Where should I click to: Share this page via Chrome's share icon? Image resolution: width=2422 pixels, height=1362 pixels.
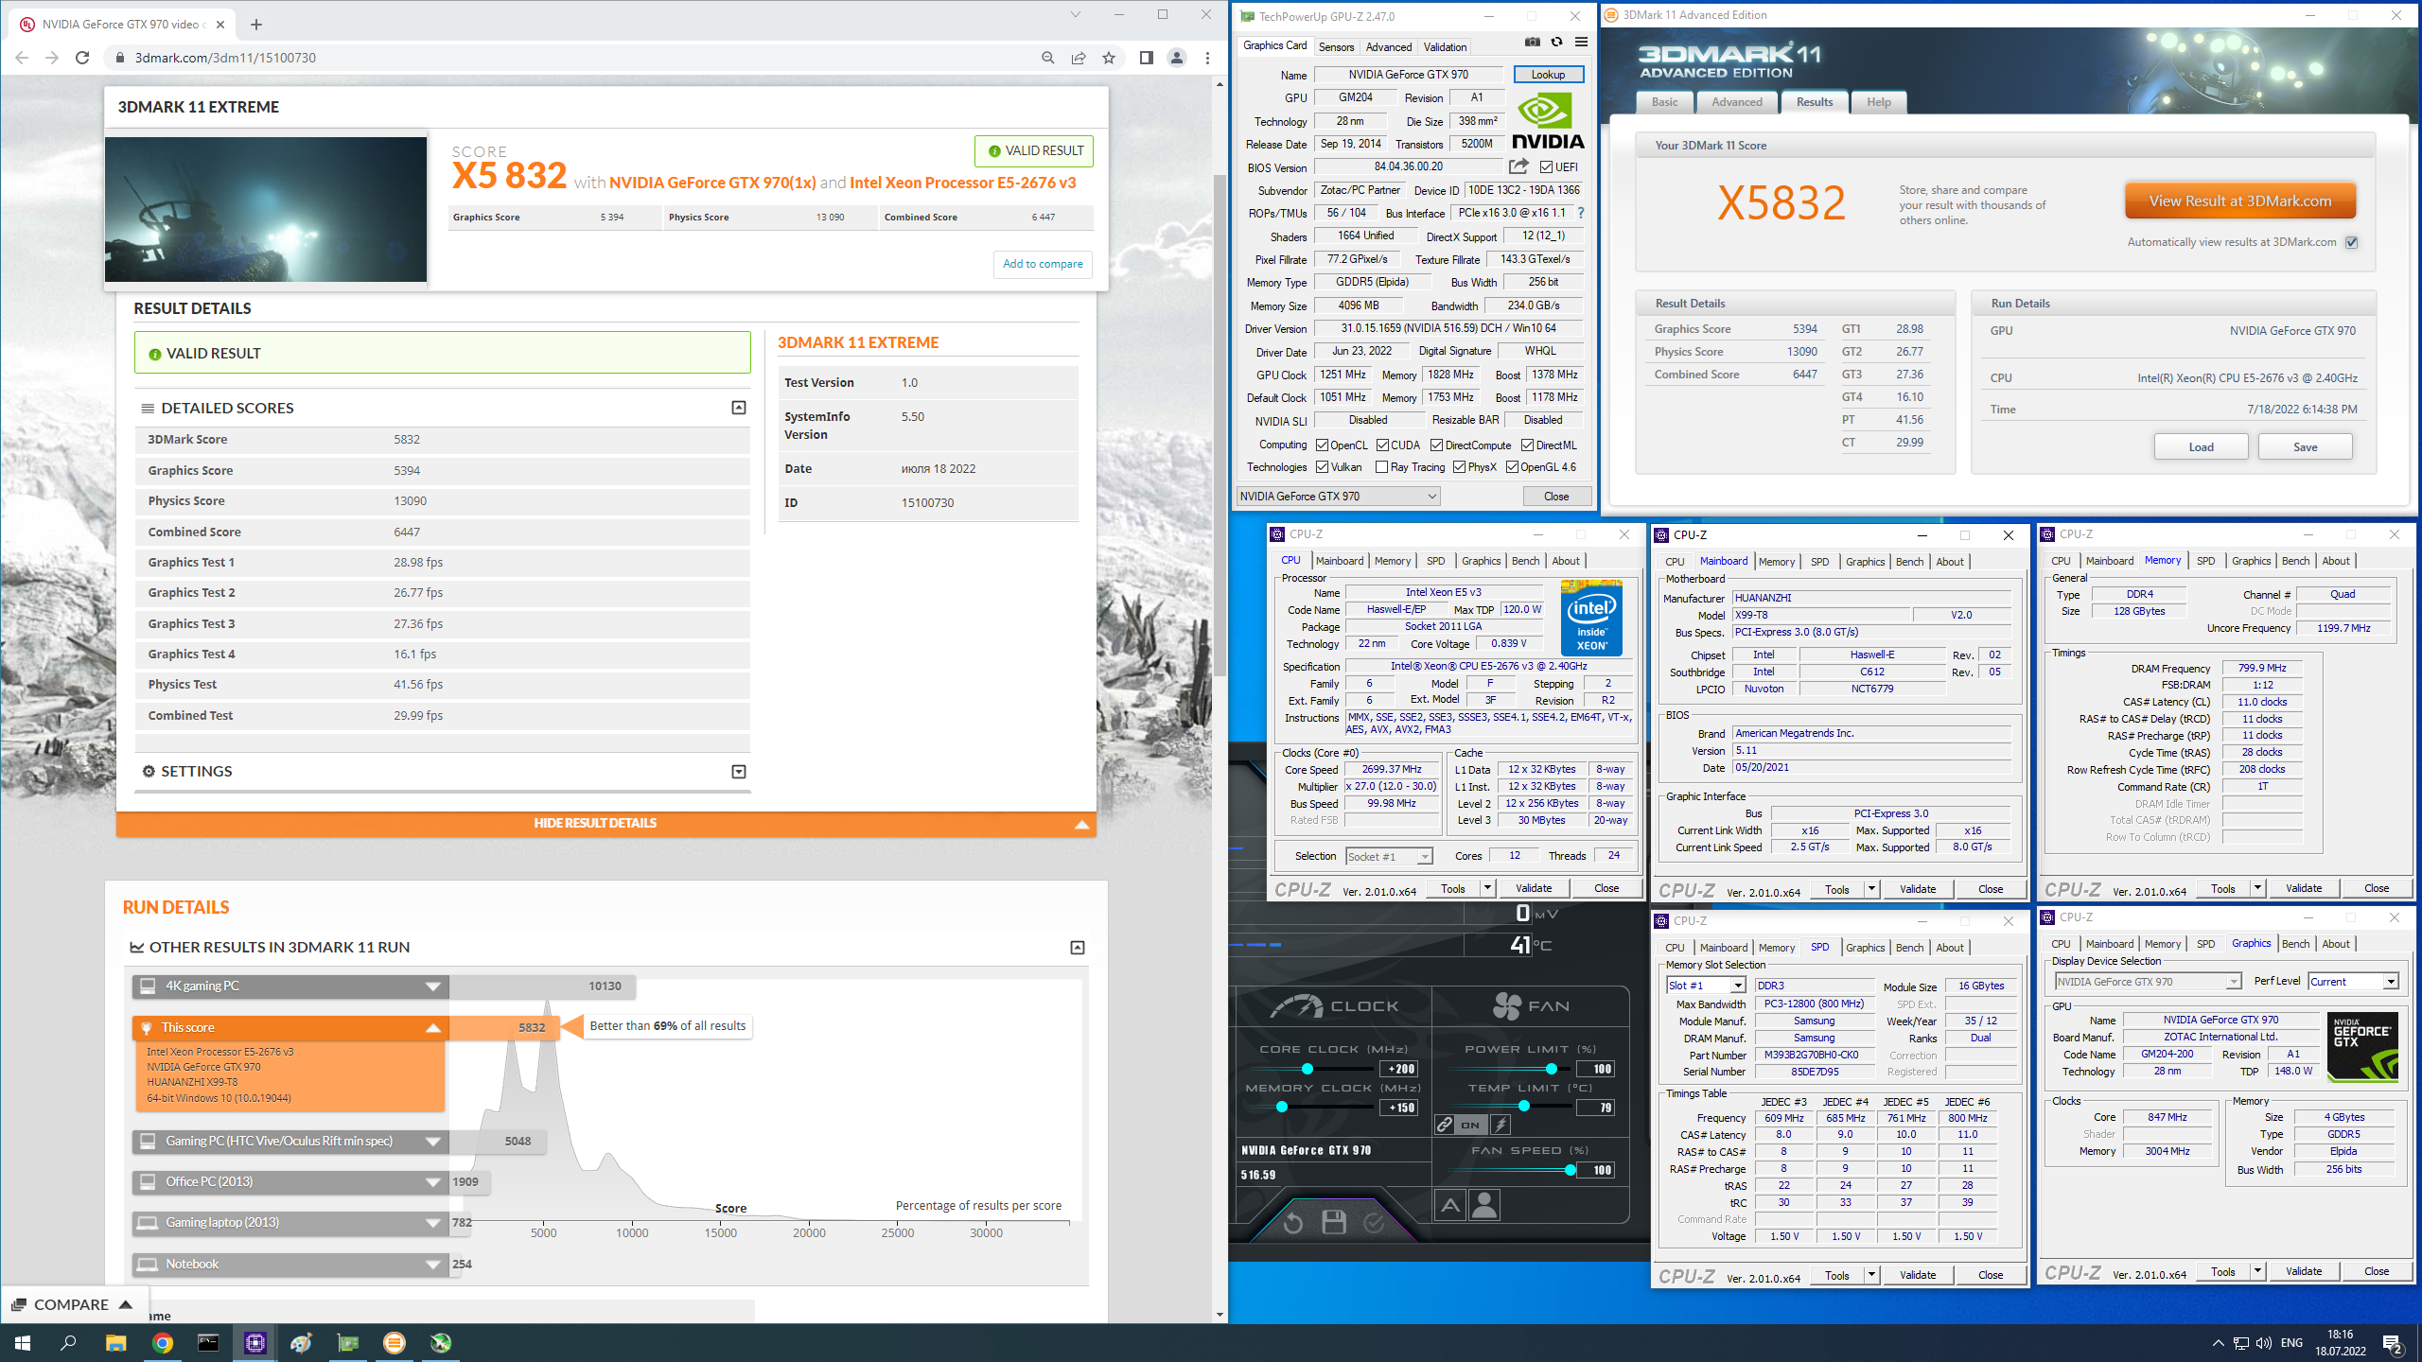[1079, 58]
